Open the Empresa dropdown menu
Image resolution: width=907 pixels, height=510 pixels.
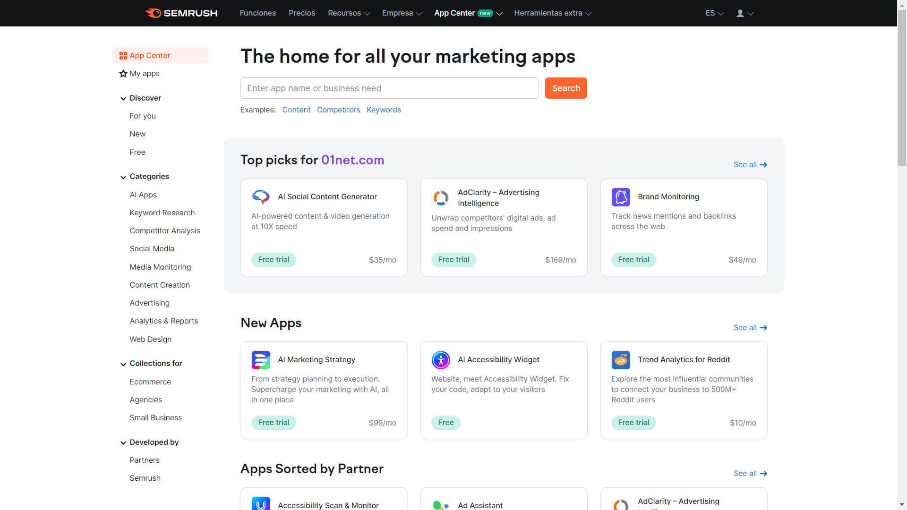(402, 13)
